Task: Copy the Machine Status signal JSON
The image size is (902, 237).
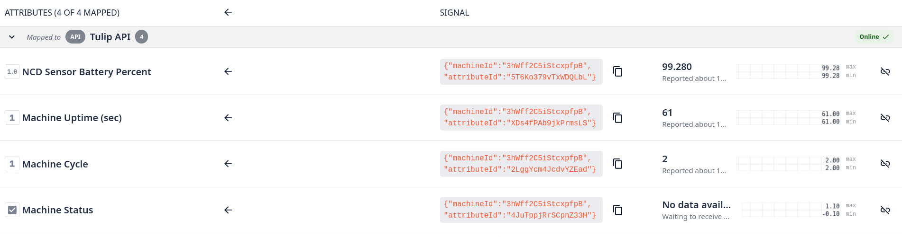Action: tap(617, 210)
